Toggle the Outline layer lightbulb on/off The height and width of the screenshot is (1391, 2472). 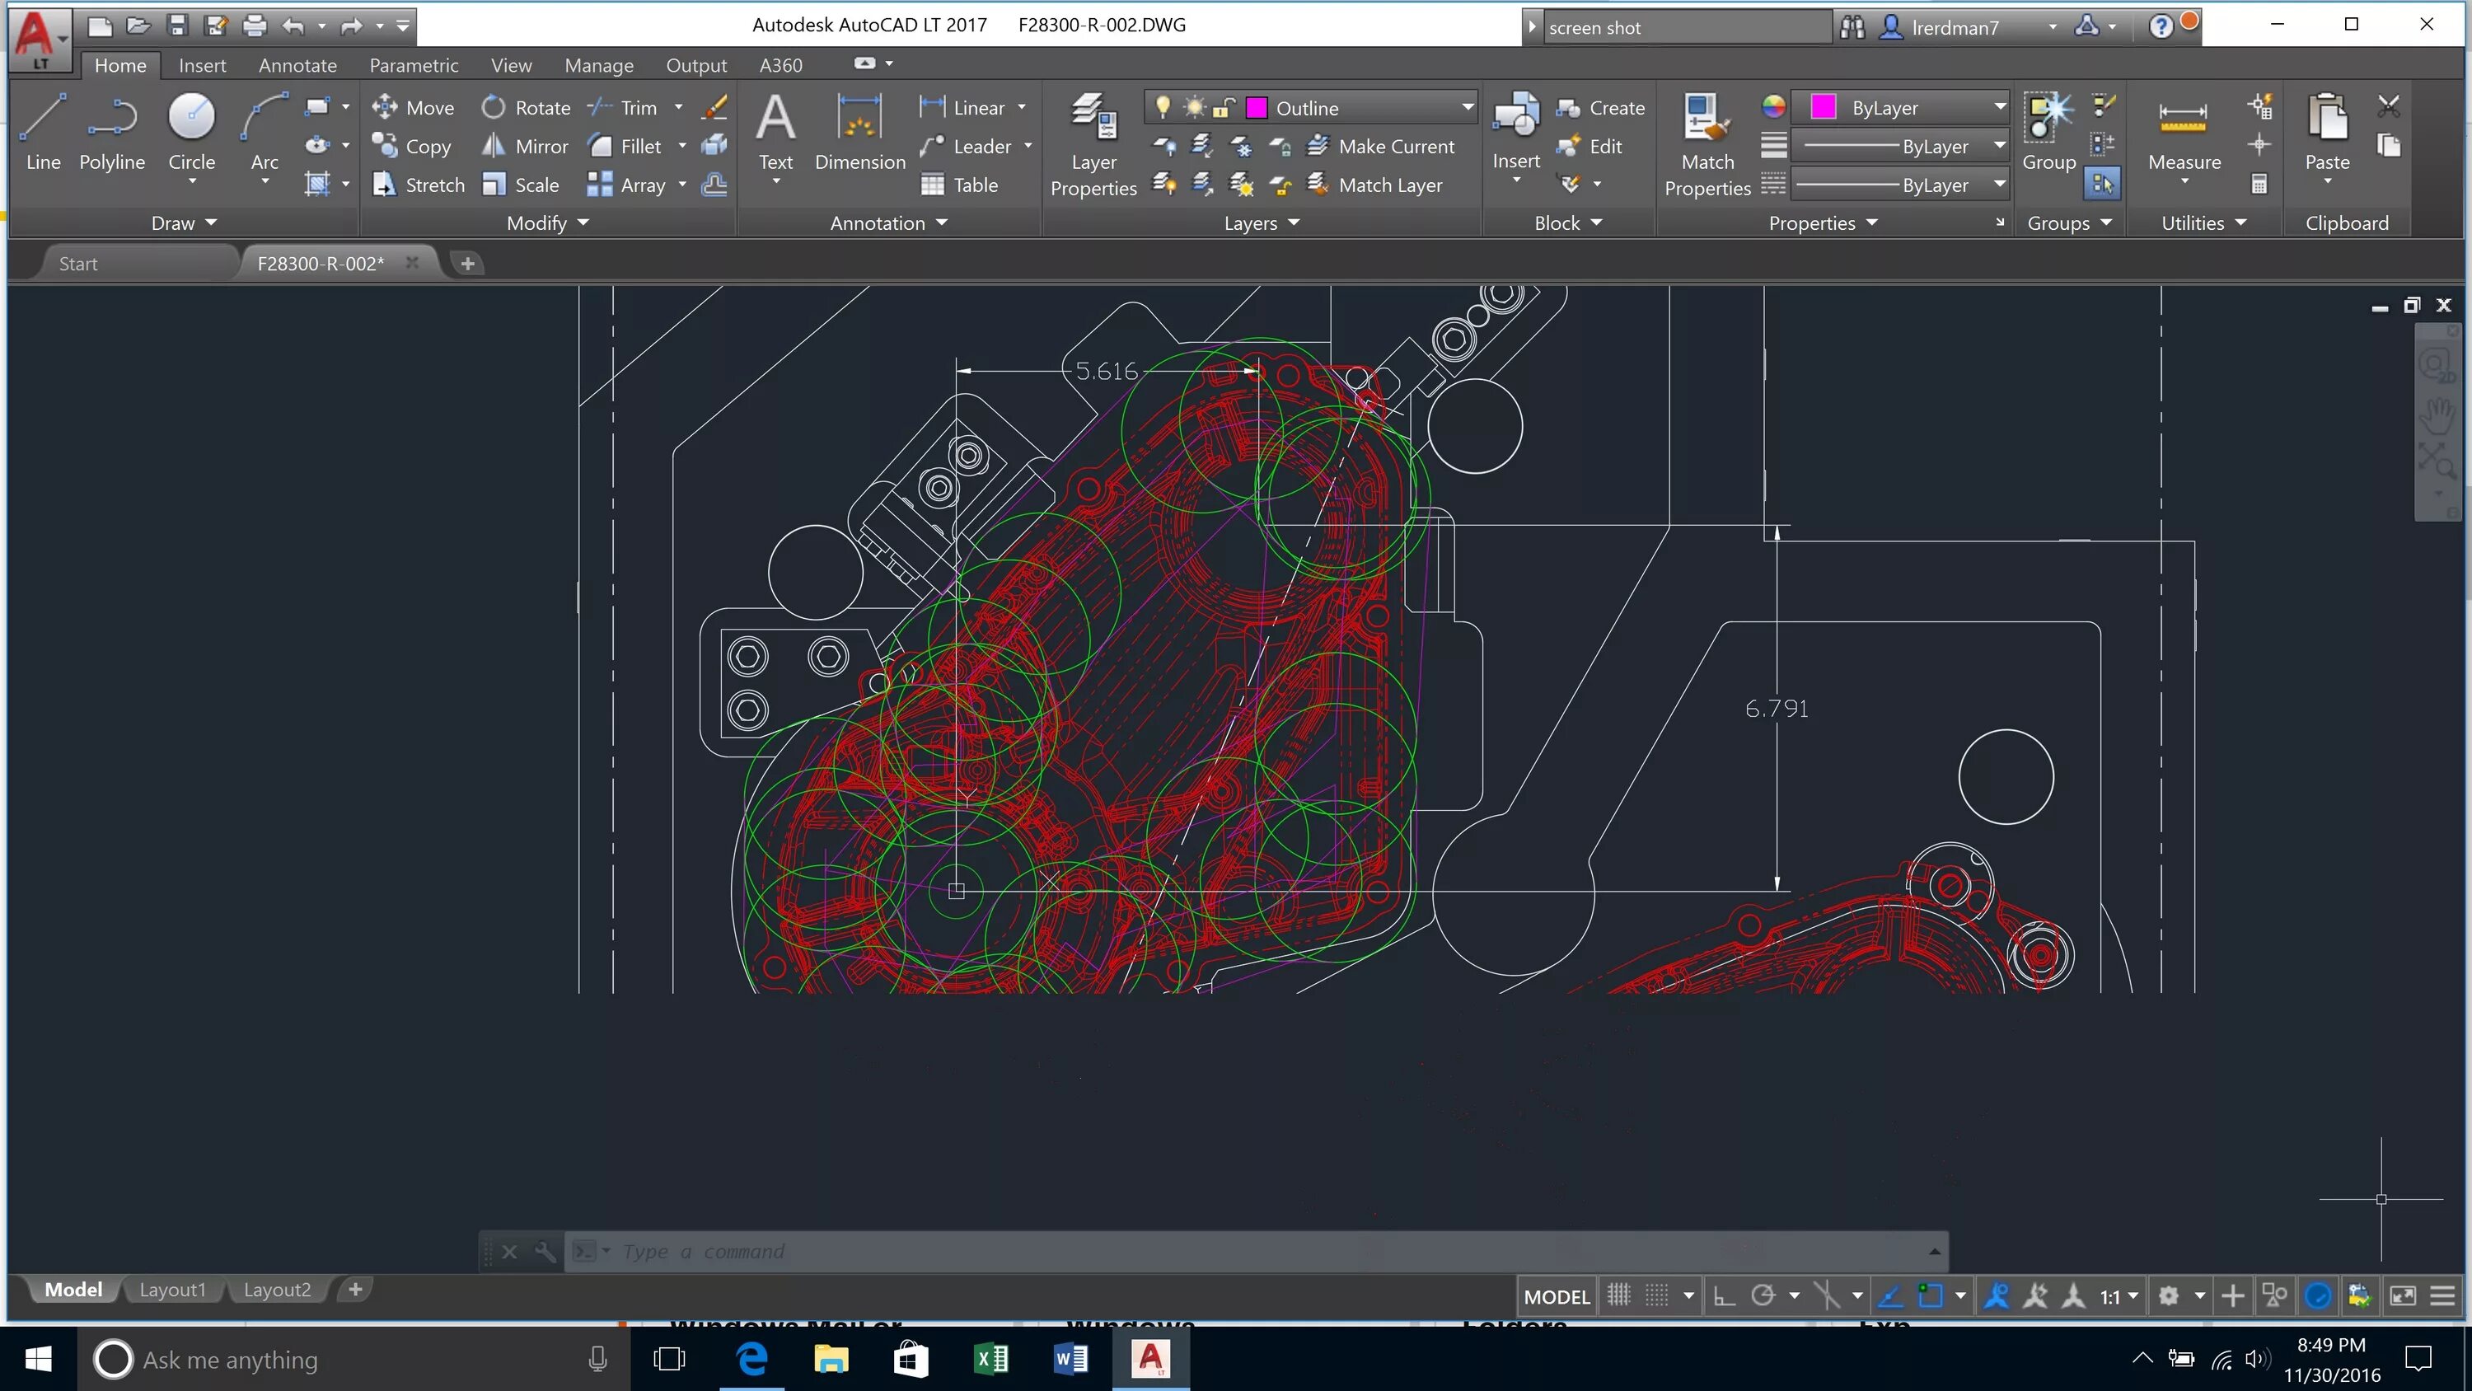(1162, 107)
